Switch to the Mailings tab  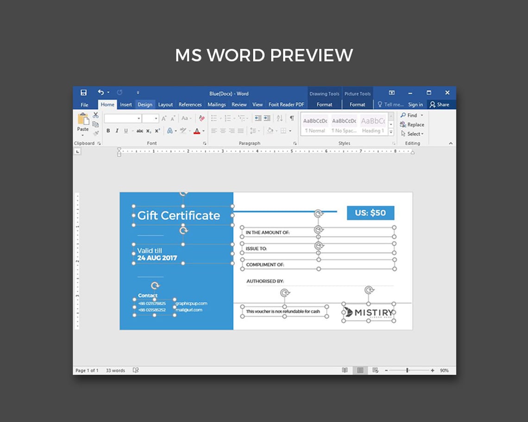coord(216,104)
